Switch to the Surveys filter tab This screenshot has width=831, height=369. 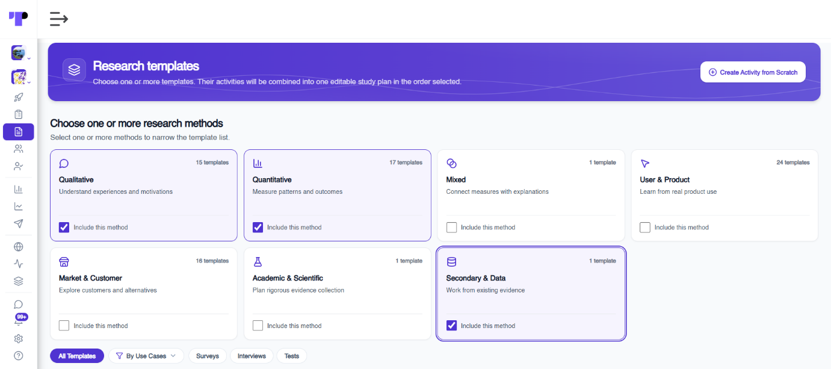tap(208, 356)
